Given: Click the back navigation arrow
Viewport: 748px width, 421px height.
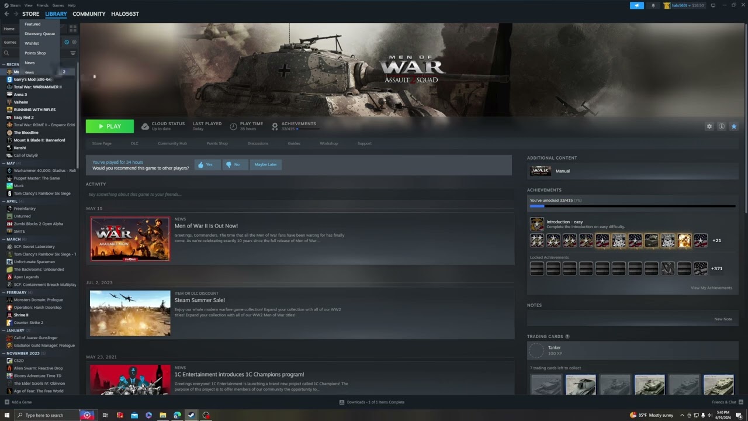Looking at the screenshot, I should tap(6, 14).
